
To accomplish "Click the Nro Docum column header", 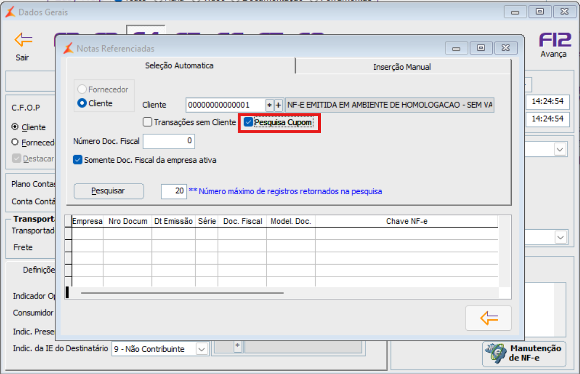I will 128,221.
